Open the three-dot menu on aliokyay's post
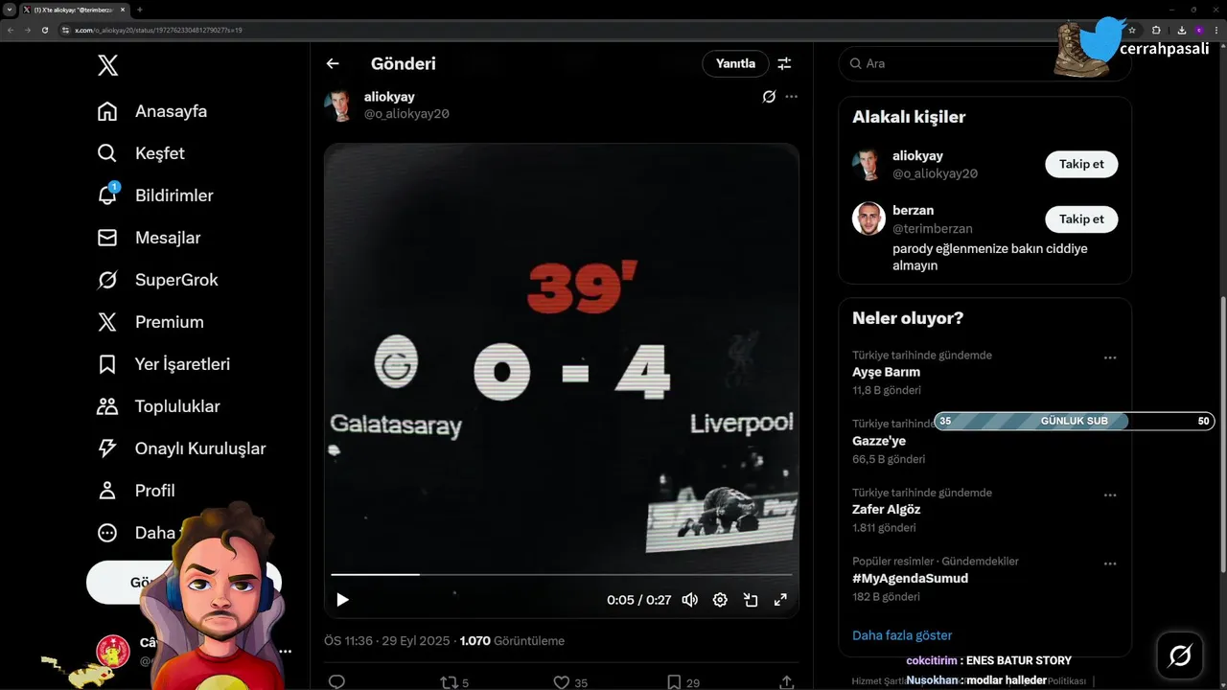 pyautogui.click(x=791, y=97)
